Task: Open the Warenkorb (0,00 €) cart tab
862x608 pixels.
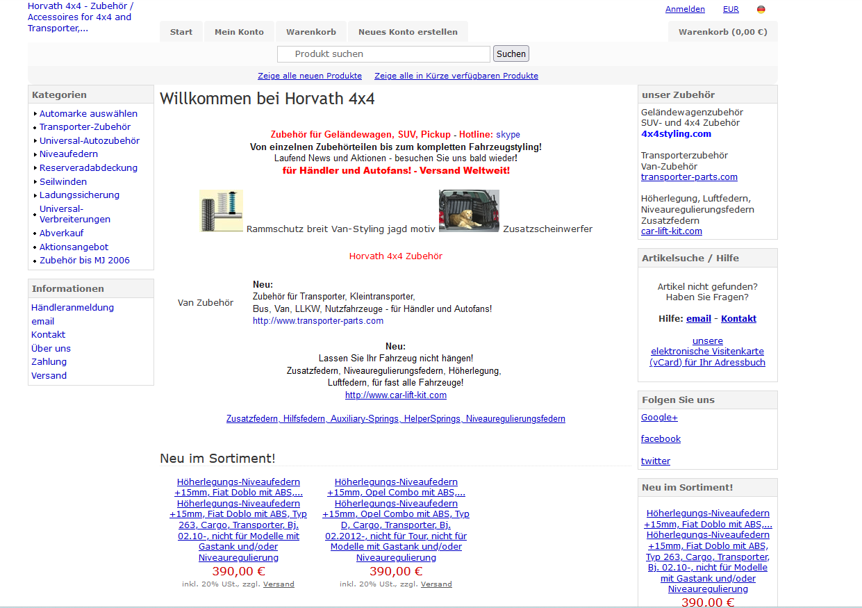Action: [722, 32]
